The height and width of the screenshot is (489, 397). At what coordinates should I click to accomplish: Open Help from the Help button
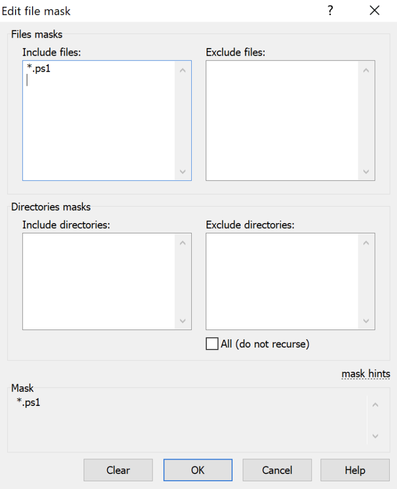pos(355,470)
